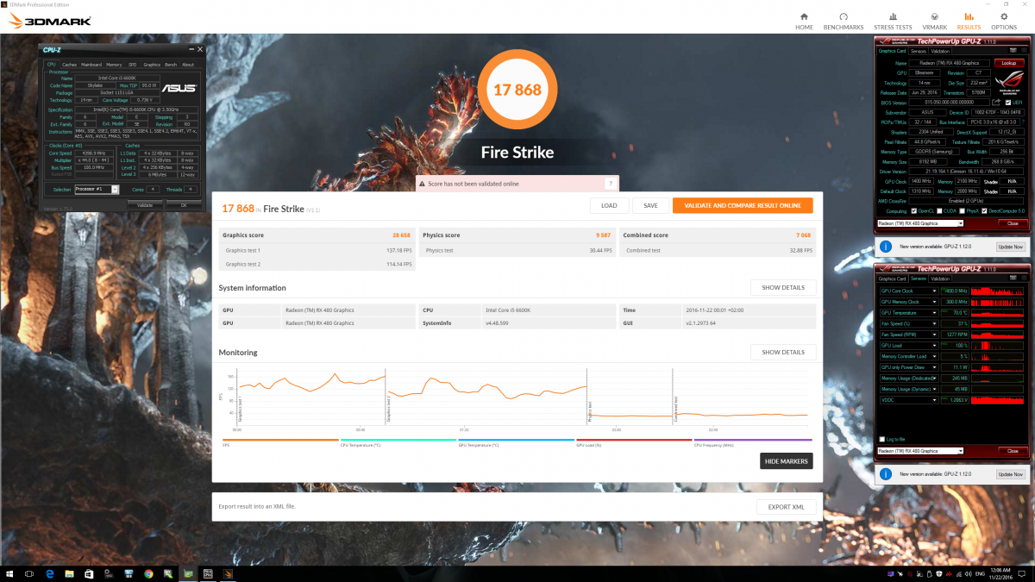Open Google Chrome from the taskbar
The height and width of the screenshot is (582, 1035).
pyautogui.click(x=148, y=573)
